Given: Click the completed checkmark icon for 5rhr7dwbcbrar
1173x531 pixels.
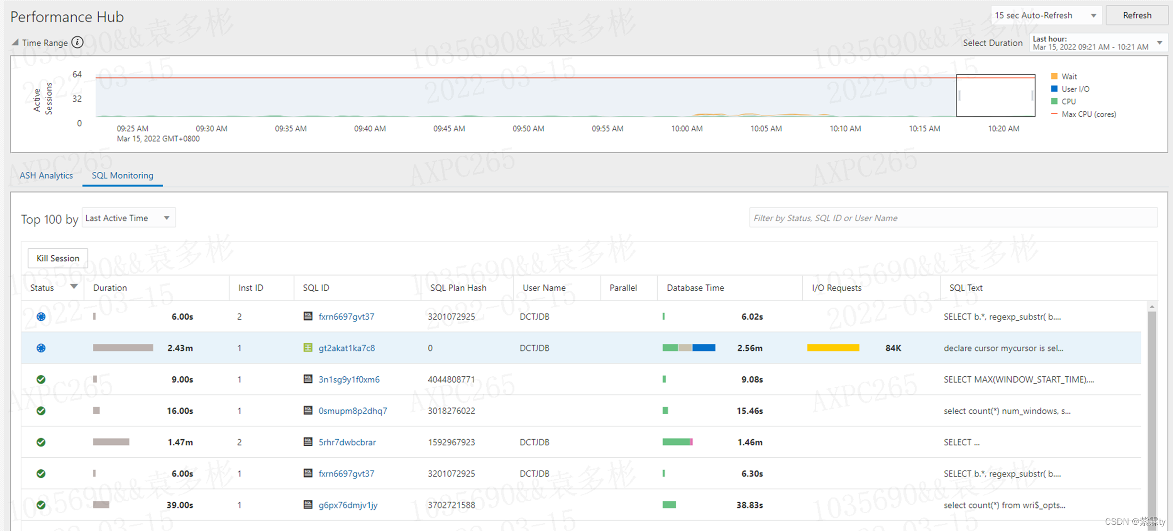Looking at the screenshot, I should coord(41,442).
